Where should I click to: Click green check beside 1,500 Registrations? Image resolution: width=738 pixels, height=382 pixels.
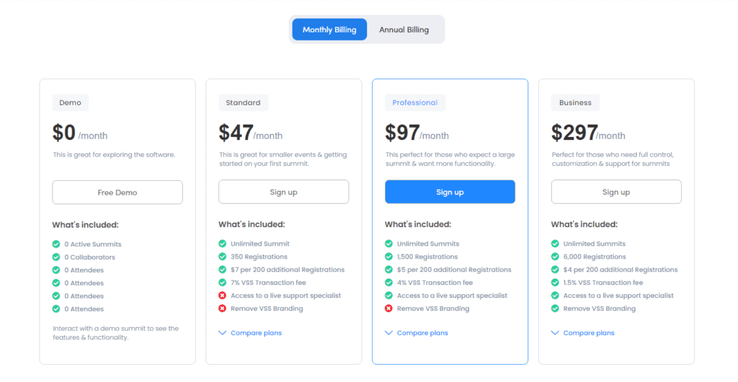388,257
